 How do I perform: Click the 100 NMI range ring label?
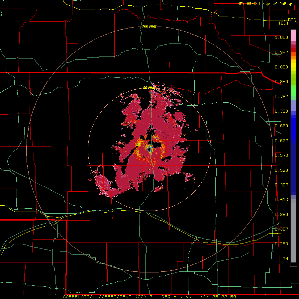click(149, 26)
